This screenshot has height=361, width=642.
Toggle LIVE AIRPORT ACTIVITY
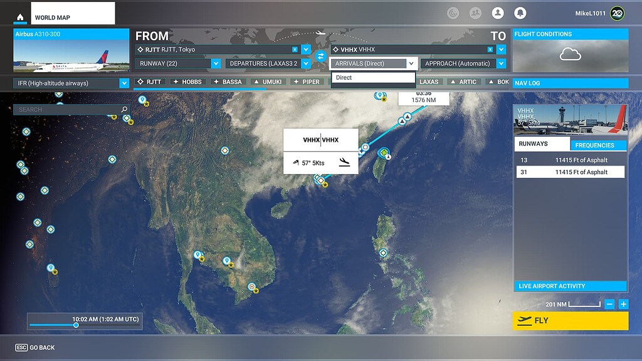click(570, 286)
